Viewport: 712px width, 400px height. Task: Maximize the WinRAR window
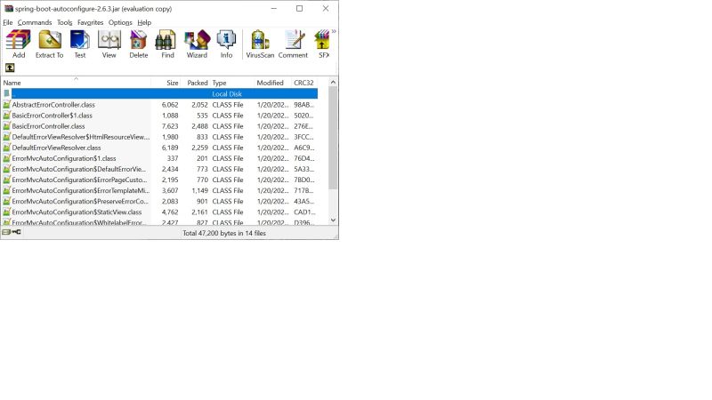coord(299,8)
